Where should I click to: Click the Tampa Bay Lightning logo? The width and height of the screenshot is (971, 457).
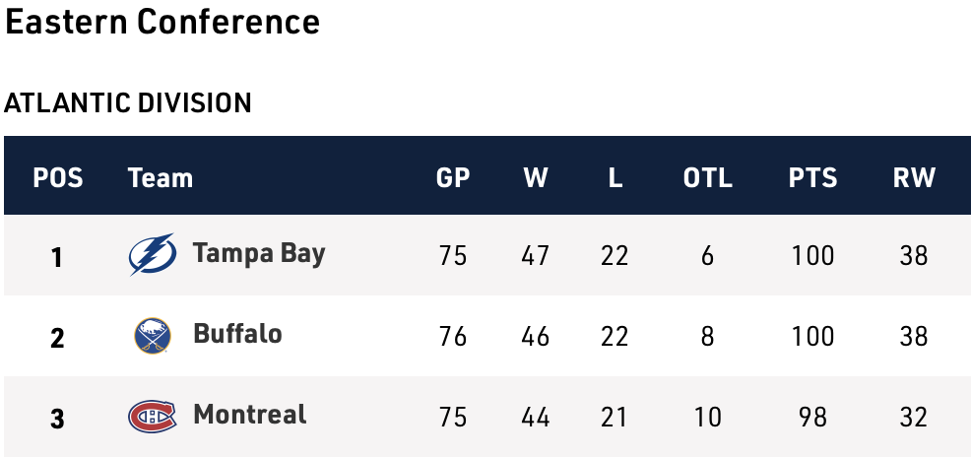click(x=153, y=255)
